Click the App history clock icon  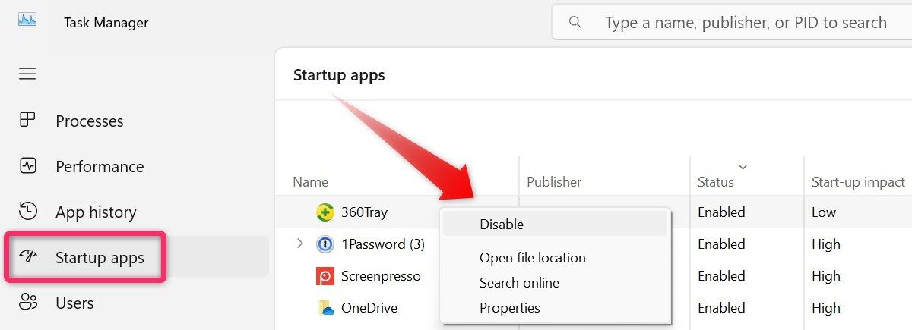pos(27,211)
